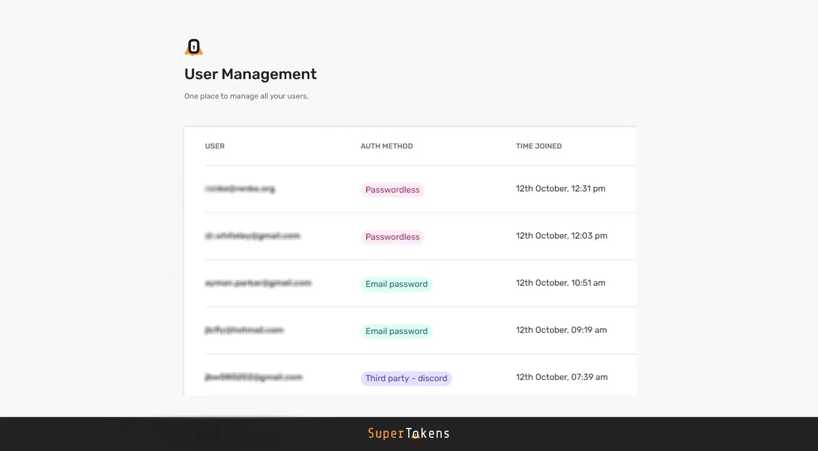Click Email password badge in the 09:19 am row
The image size is (818, 451).
(x=396, y=331)
